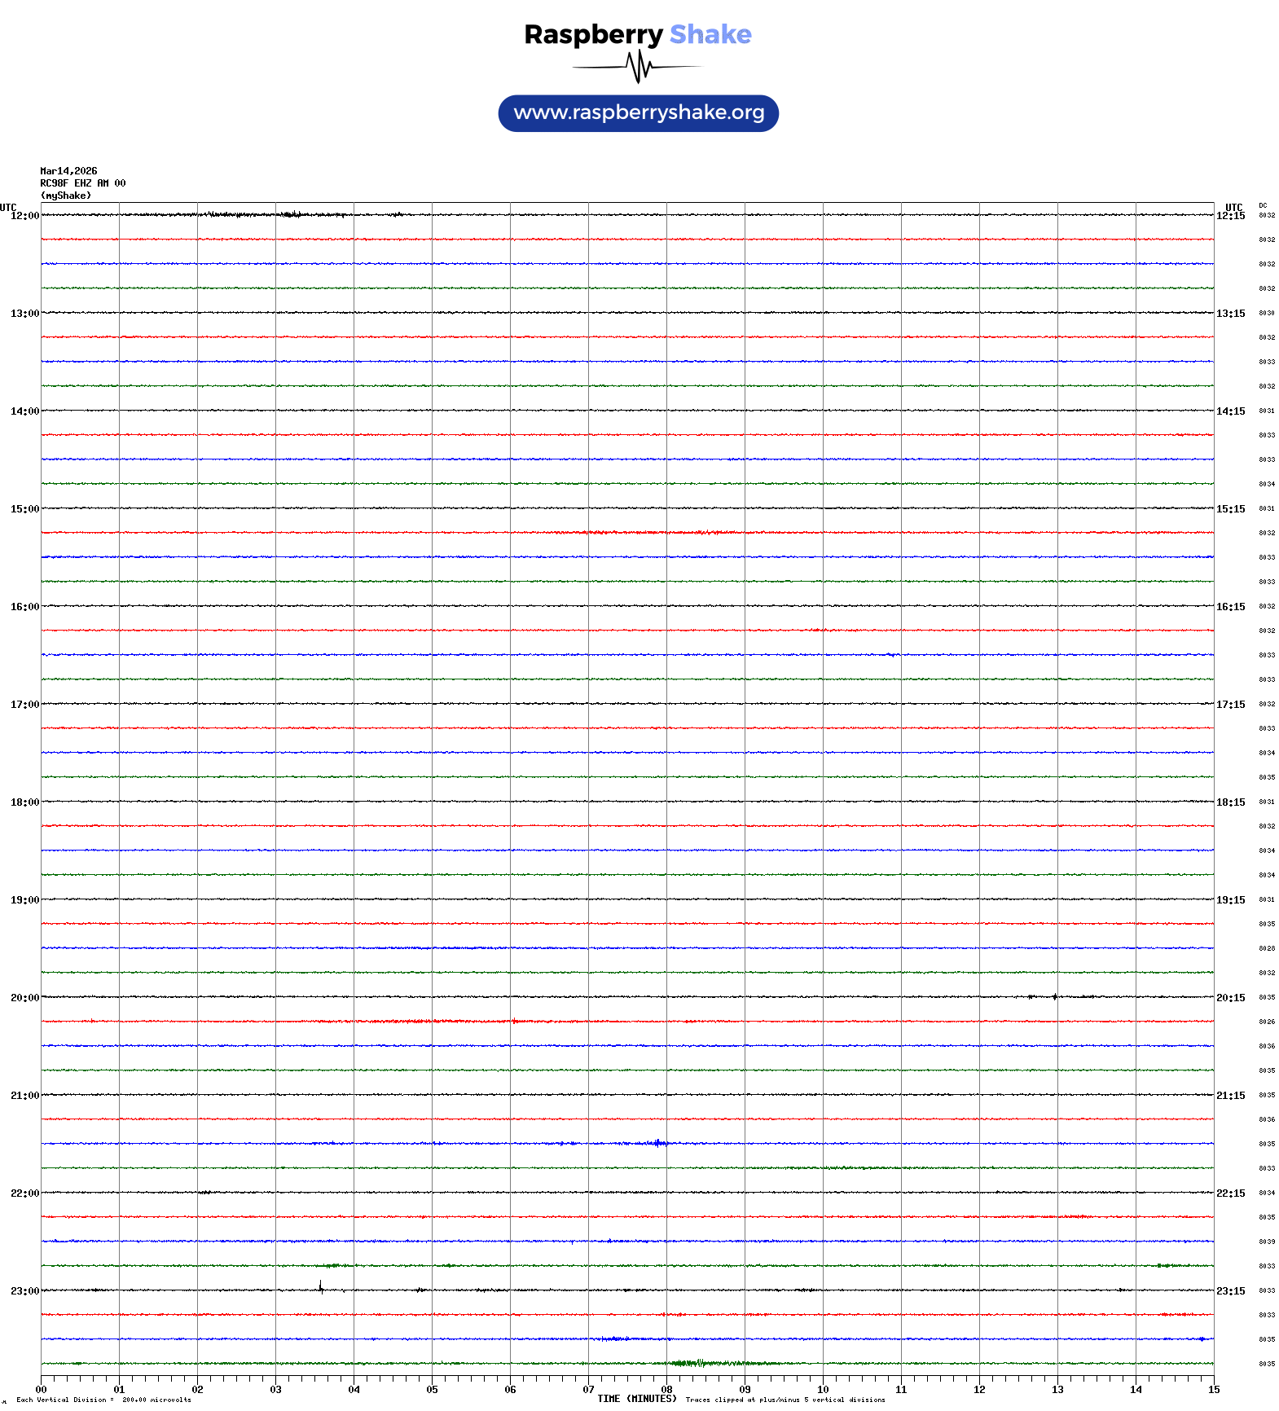This screenshot has width=1279, height=1411.
Task: Click the sharp spike on the 23:00 trace
Action: tap(321, 1287)
